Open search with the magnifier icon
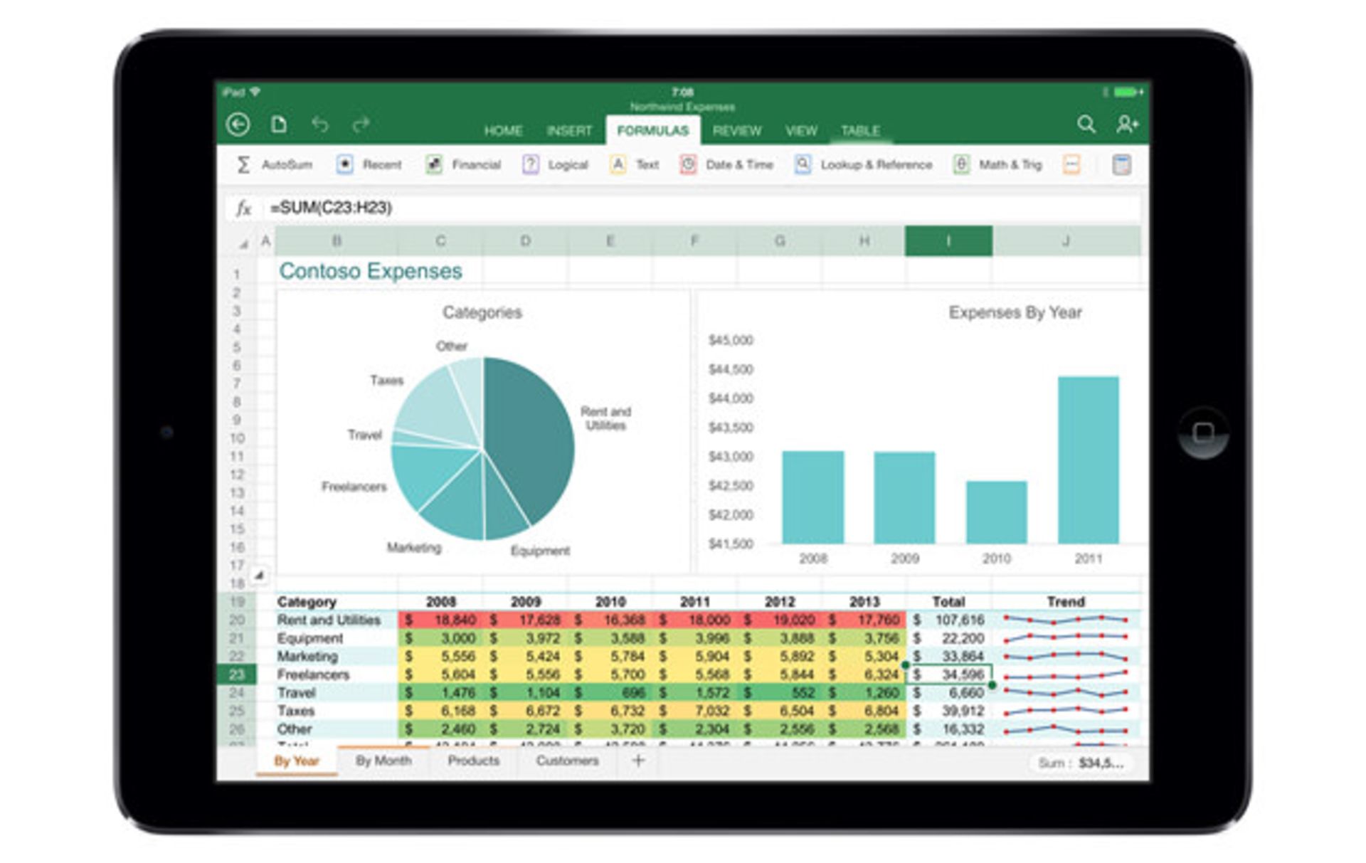This screenshot has width=1366, height=863. (1086, 124)
